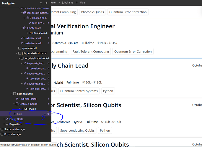Click the T icon of No items found.

[x=27, y=33]
